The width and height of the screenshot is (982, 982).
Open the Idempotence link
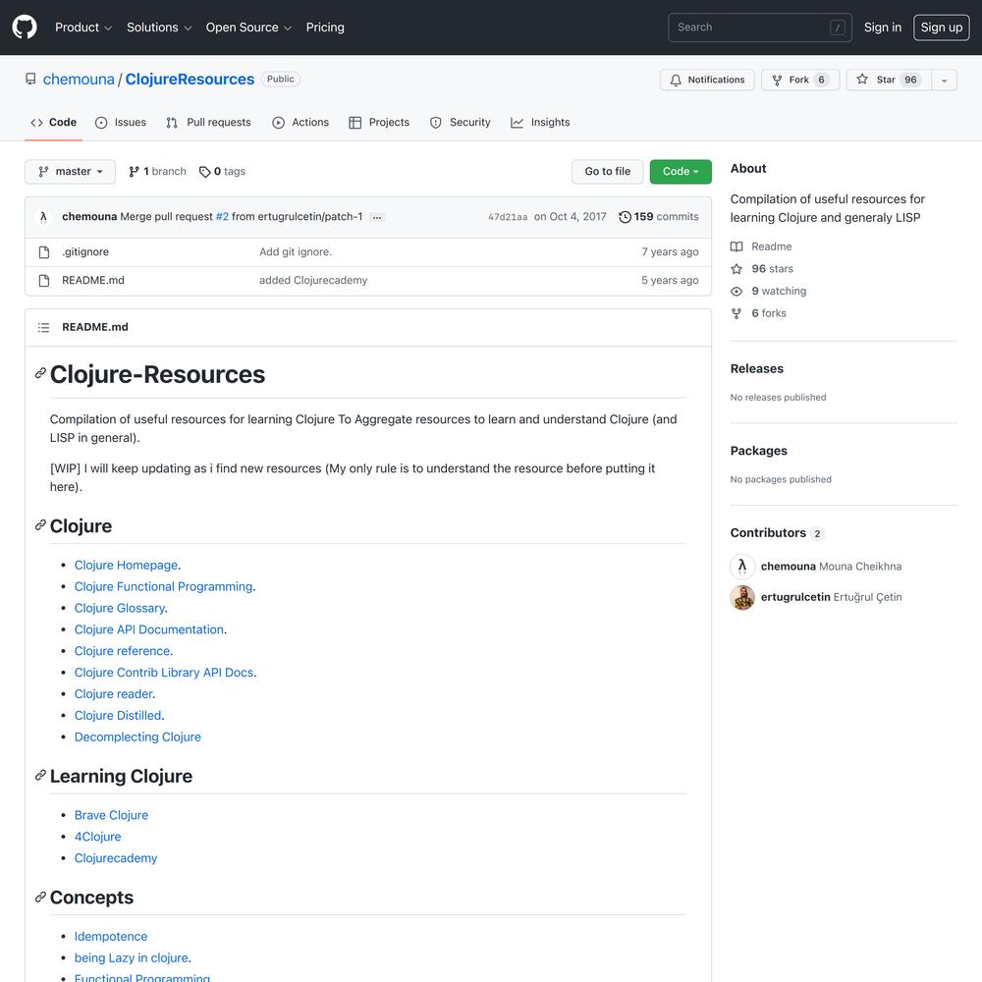pos(111,936)
